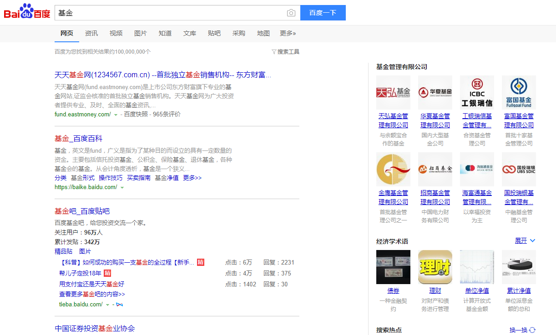Click the 工银瑞信 ICBC logo
The height and width of the screenshot is (335, 556).
[476, 92]
